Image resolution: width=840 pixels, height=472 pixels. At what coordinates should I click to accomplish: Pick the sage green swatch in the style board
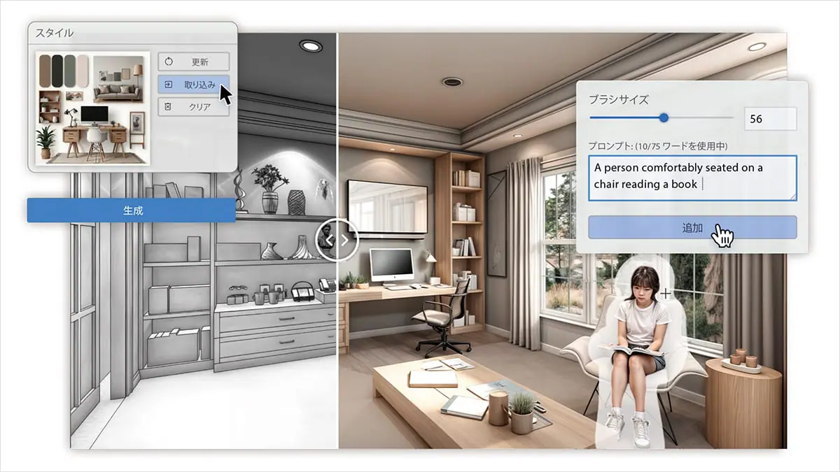[70, 69]
